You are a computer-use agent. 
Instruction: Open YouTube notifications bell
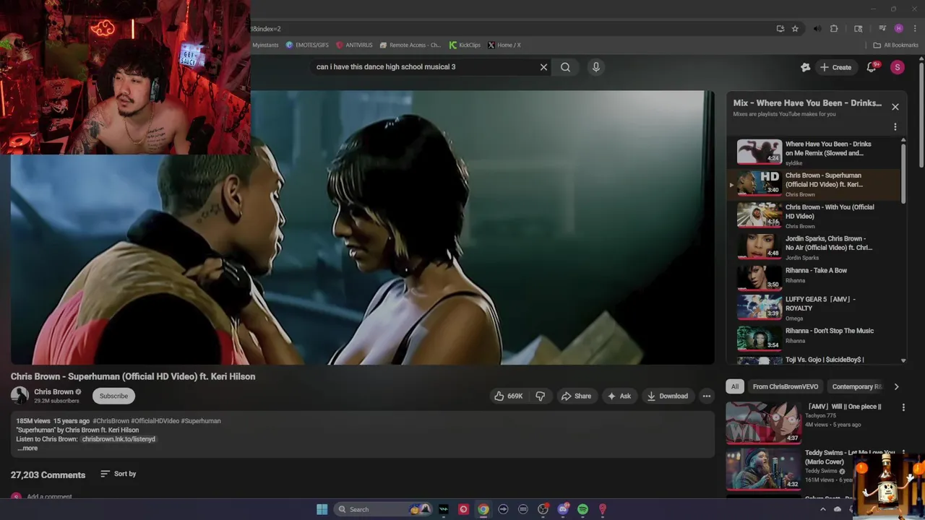[x=872, y=66]
